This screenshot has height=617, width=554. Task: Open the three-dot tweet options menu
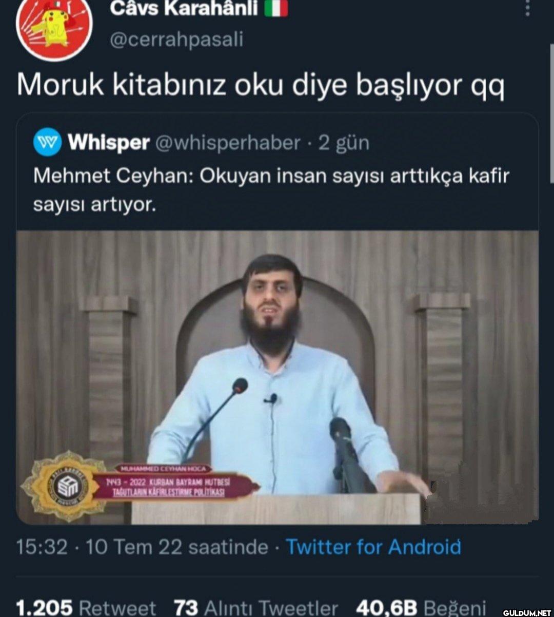click(527, 7)
